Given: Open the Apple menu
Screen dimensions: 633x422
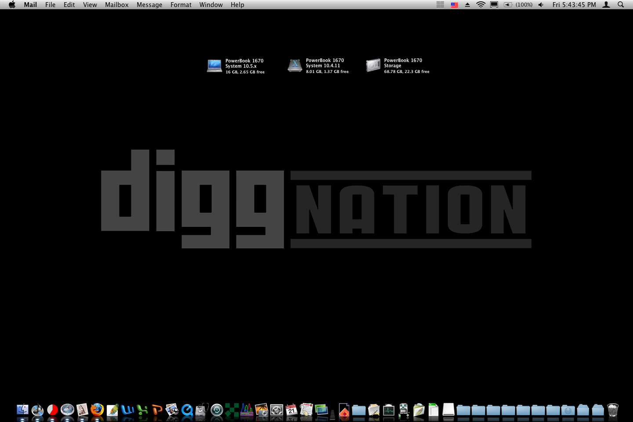Looking at the screenshot, I should 12,4.
